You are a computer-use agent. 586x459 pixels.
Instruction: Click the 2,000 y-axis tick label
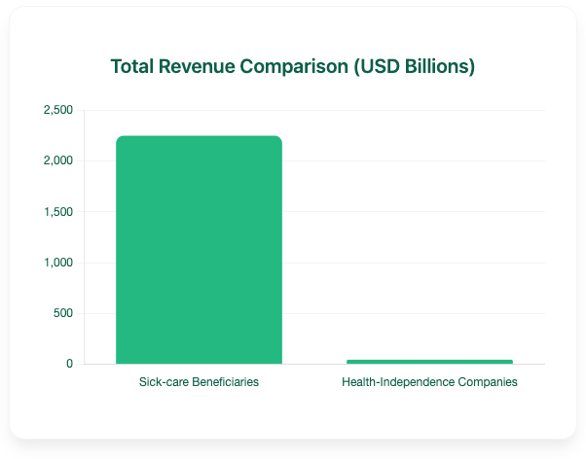(58, 160)
